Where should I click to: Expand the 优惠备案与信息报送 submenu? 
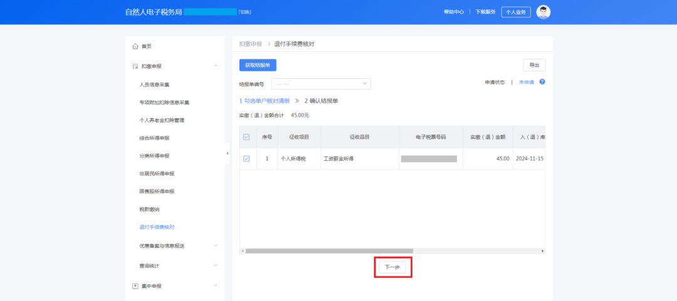coord(216,245)
